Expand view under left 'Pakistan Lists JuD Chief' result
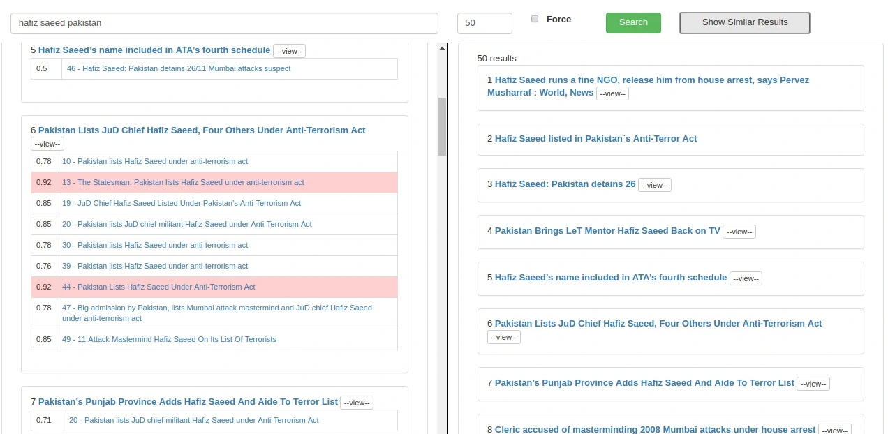The image size is (888, 434). tap(47, 144)
